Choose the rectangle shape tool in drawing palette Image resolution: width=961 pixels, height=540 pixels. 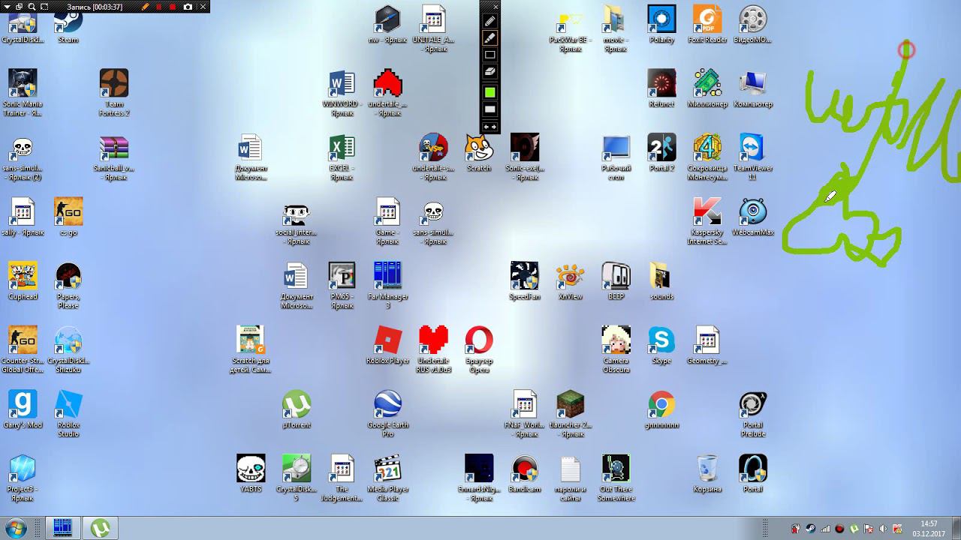coord(490,55)
